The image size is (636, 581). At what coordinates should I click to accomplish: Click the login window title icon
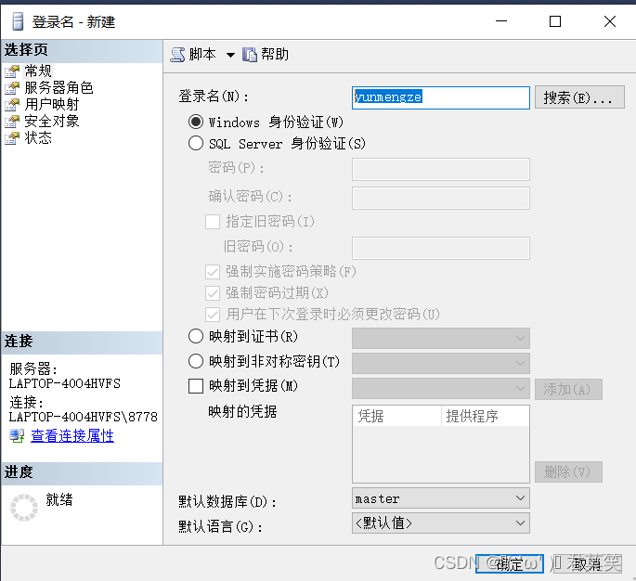click(18, 21)
